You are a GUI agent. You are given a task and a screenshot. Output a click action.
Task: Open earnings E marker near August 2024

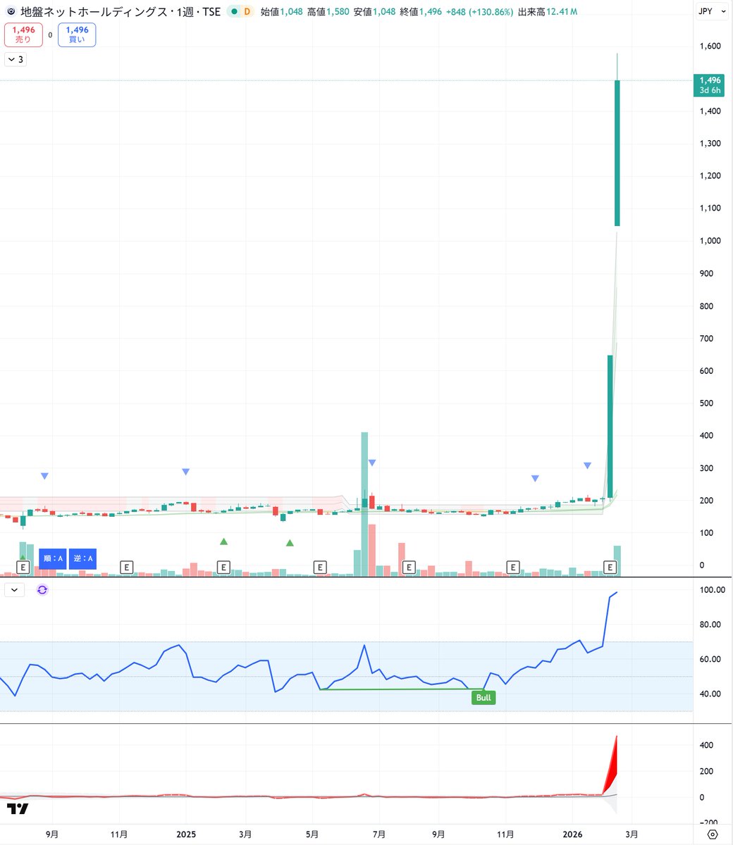coord(23,567)
